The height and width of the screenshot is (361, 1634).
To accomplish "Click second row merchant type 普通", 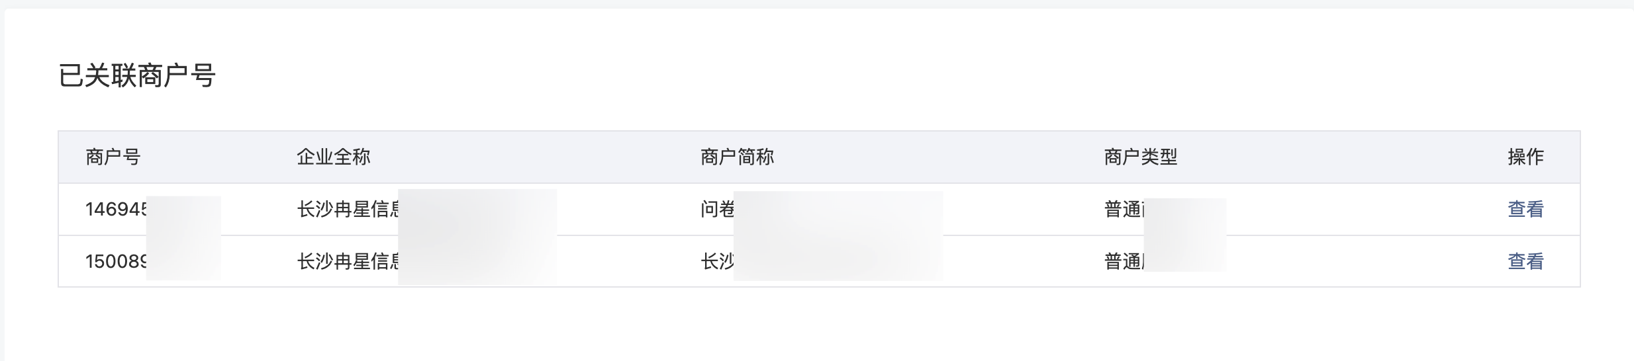I will (x=1124, y=261).
